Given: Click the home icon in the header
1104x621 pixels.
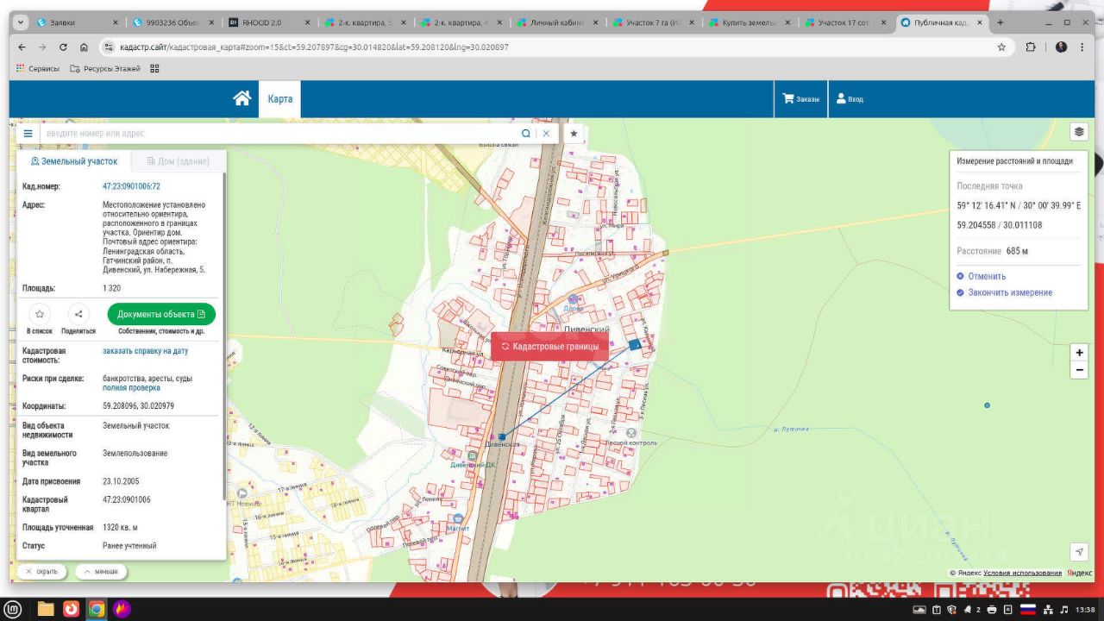Looking at the screenshot, I should click(x=242, y=98).
